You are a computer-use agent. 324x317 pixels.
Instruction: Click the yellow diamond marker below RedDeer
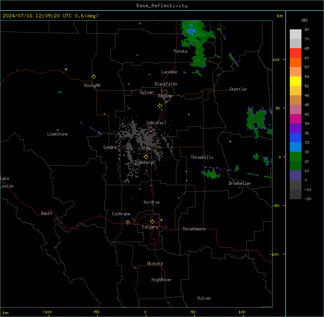pyautogui.click(x=160, y=106)
